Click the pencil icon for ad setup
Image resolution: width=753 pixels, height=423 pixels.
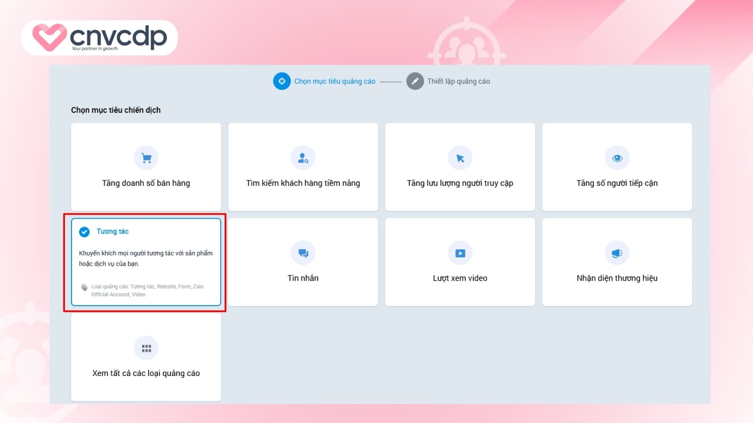pyautogui.click(x=415, y=81)
